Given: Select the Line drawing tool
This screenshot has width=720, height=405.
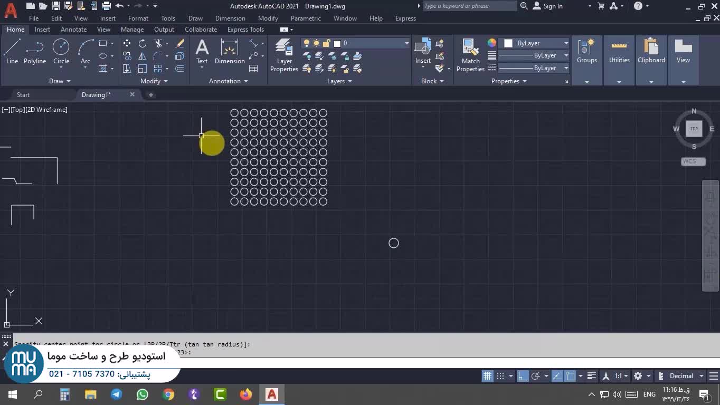Looking at the screenshot, I should coord(12,52).
